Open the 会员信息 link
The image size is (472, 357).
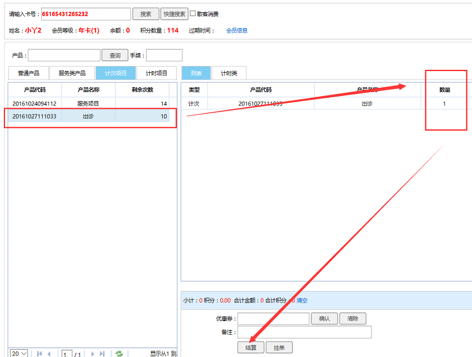click(x=237, y=31)
